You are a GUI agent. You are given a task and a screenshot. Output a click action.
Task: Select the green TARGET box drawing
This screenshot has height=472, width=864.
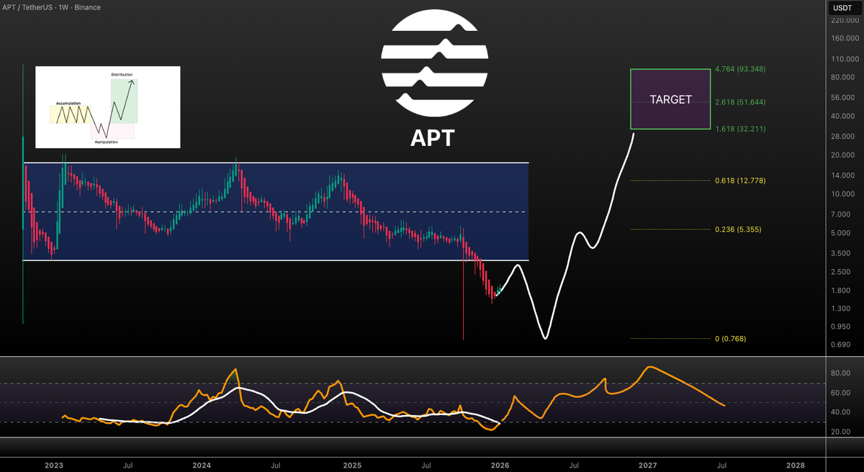(670, 99)
